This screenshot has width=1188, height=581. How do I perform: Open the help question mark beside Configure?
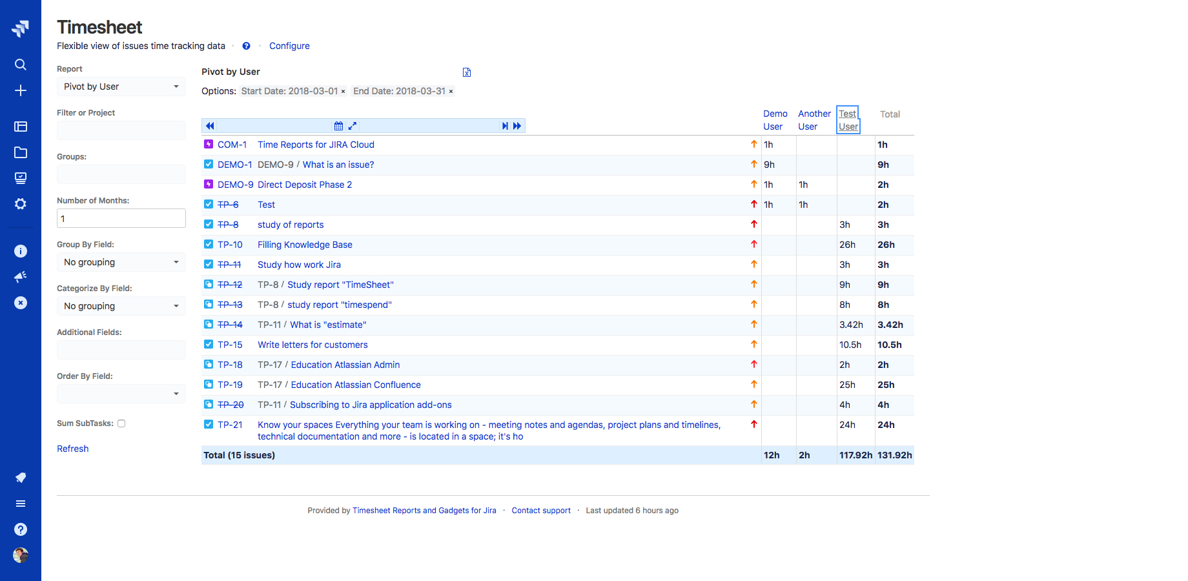pyautogui.click(x=246, y=46)
